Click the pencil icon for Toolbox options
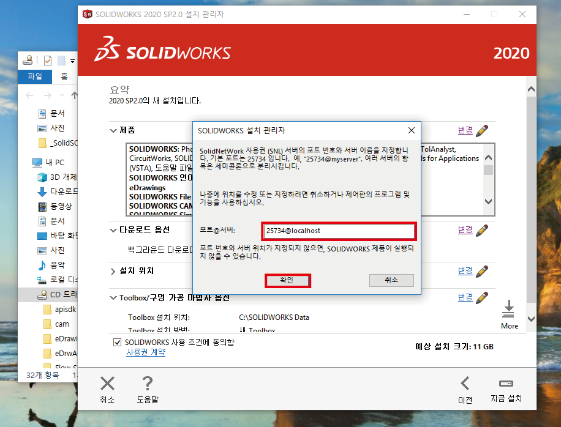Screen dimensions: 561x427 coord(482,297)
